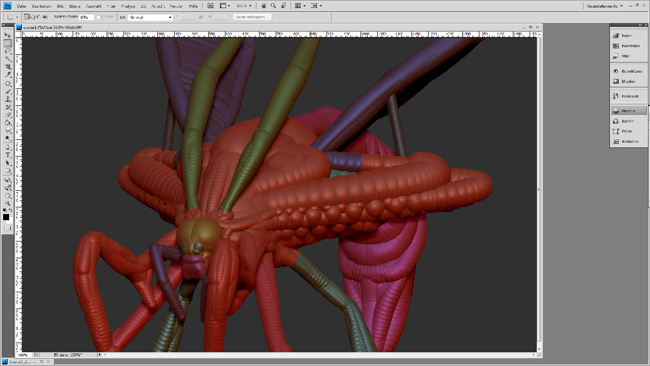The height and width of the screenshot is (366, 650).
Task: Toggle Quick Mask mode button
Action: click(x=8, y=228)
